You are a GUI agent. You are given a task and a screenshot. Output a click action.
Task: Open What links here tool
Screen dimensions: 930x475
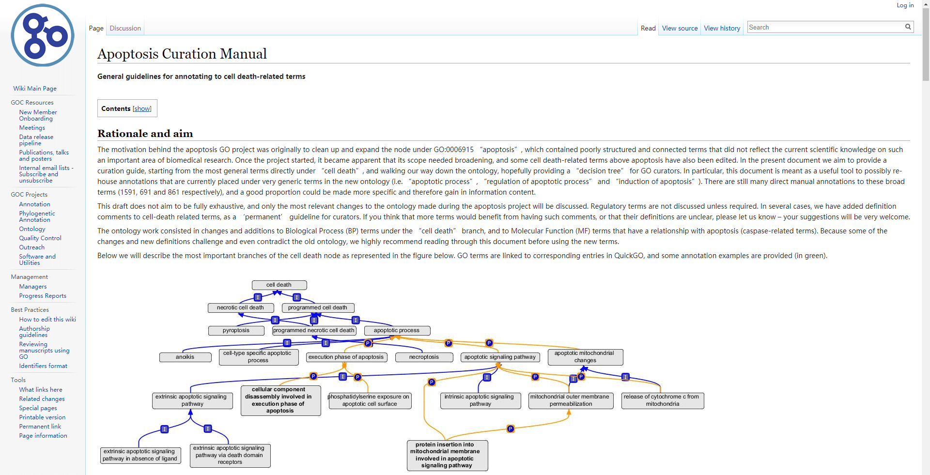point(41,390)
